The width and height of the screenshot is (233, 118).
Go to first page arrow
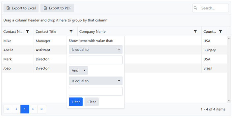[x=8, y=109]
